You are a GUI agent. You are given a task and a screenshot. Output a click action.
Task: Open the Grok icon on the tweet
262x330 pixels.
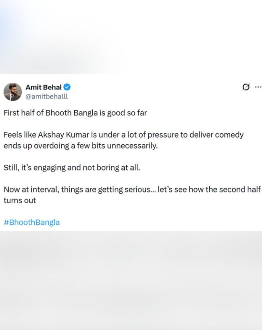(245, 87)
